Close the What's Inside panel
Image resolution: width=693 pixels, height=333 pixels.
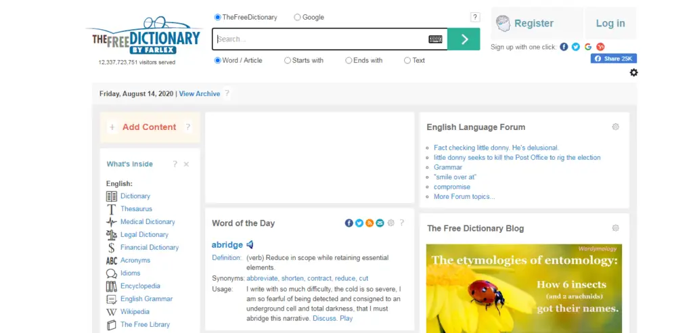tap(186, 164)
